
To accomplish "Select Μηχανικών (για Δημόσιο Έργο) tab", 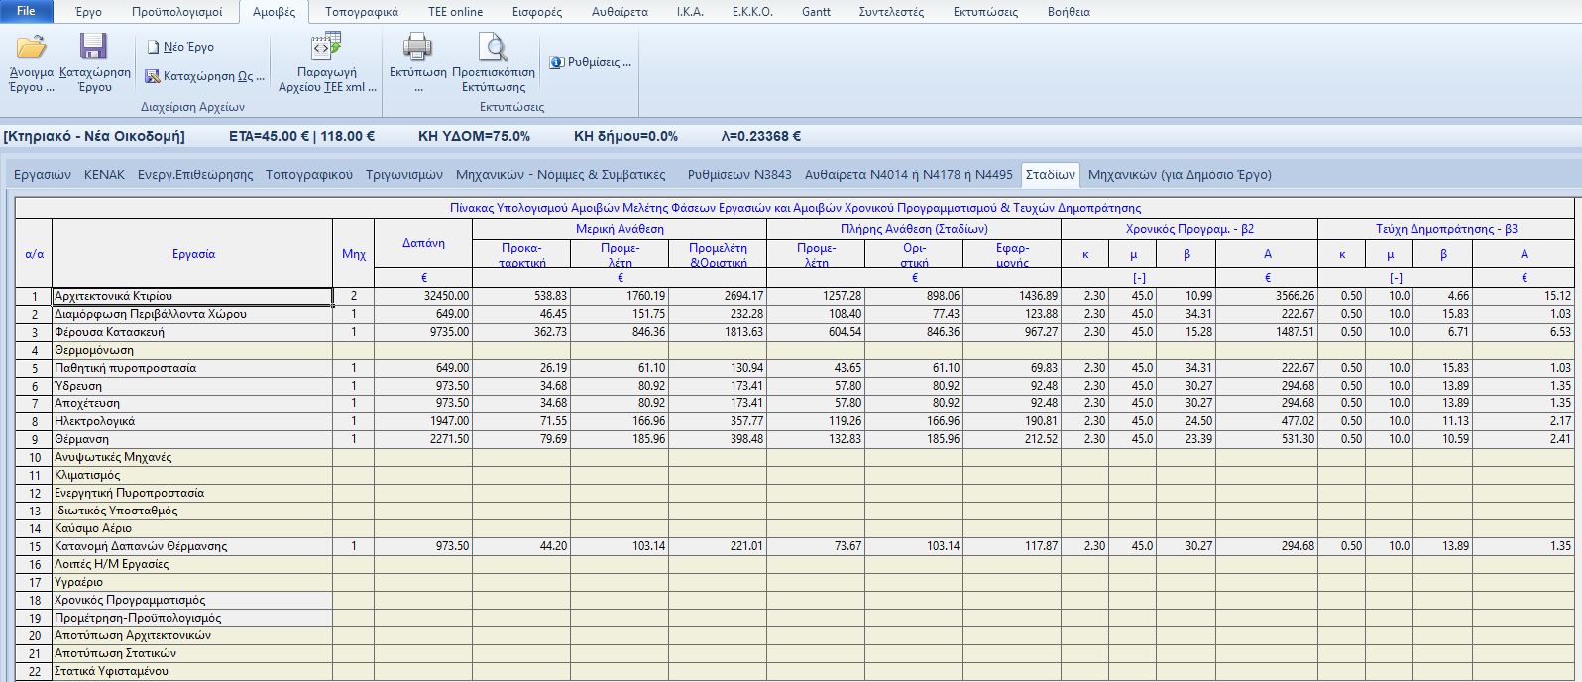I will [x=1180, y=175].
